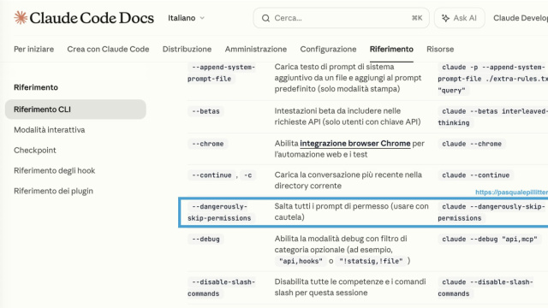Click the --continue flag code
The height and width of the screenshot is (308, 548).
click(211, 175)
